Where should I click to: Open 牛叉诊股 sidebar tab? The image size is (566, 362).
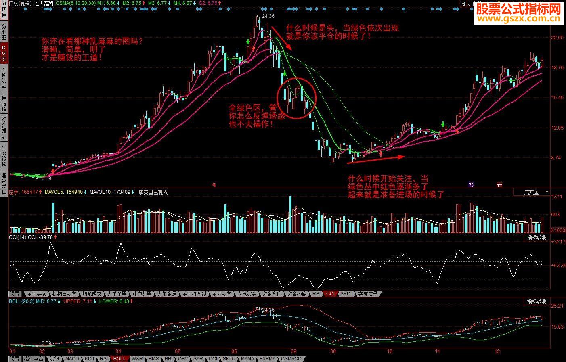tap(4, 156)
